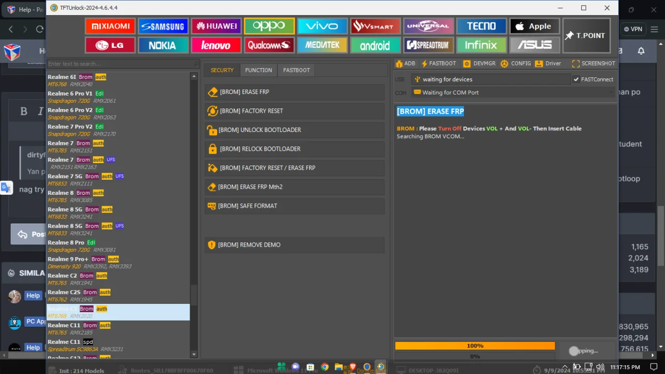
Task: Select the Xiaomi brand button
Action: pyautogui.click(x=110, y=26)
